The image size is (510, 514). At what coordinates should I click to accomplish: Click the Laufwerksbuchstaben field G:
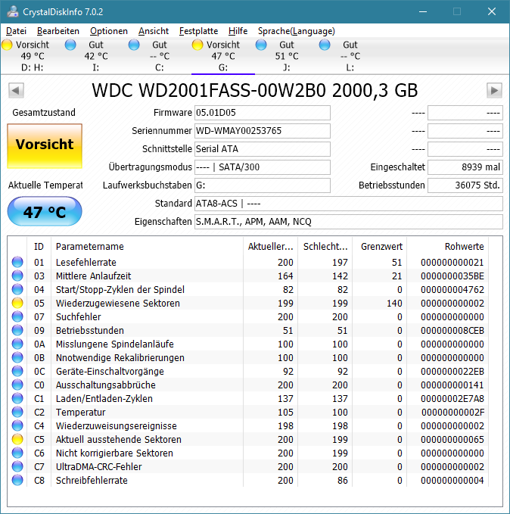tap(263, 185)
